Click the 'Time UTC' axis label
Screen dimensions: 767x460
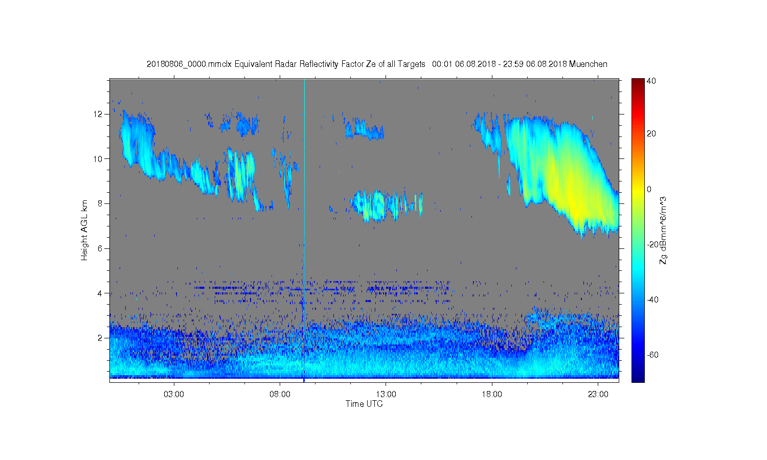(364, 404)
